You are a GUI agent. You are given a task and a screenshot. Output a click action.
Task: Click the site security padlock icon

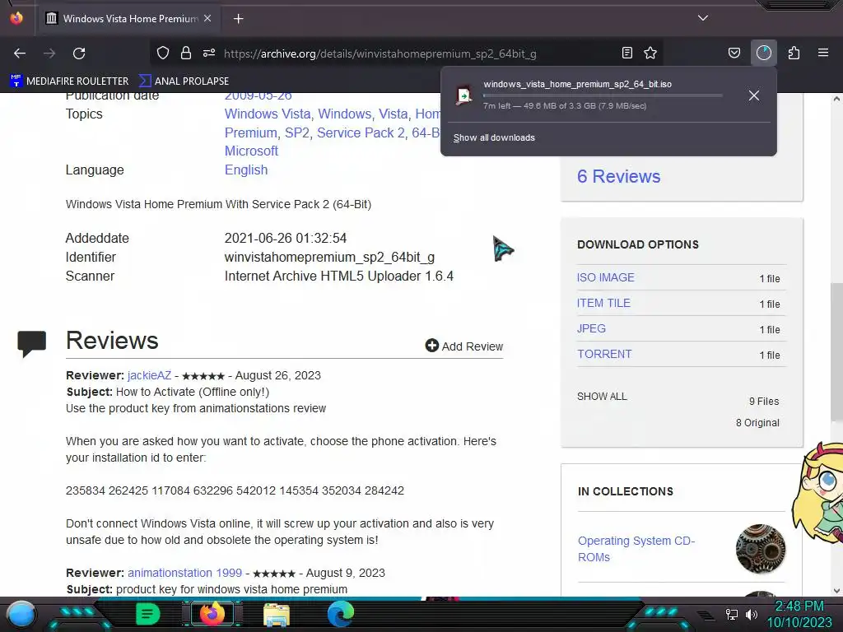186,53
